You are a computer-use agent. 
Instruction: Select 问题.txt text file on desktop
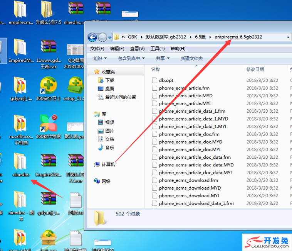tap(76, 204)
